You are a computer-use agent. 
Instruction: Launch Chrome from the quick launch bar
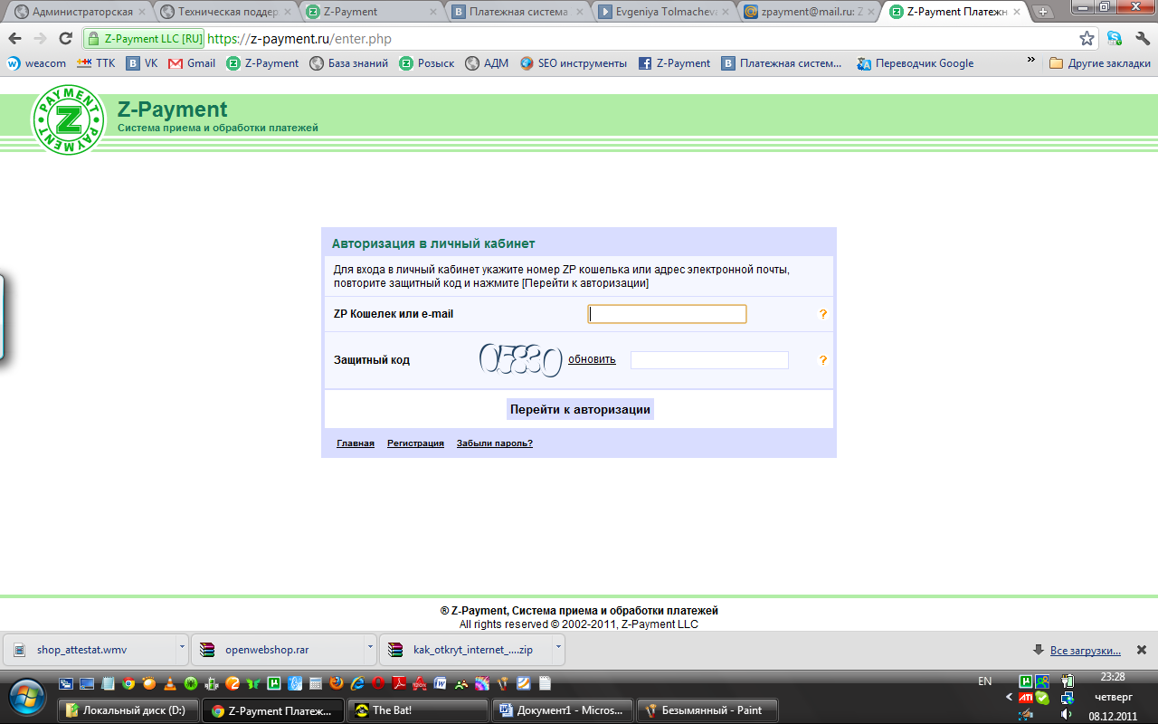128,684
